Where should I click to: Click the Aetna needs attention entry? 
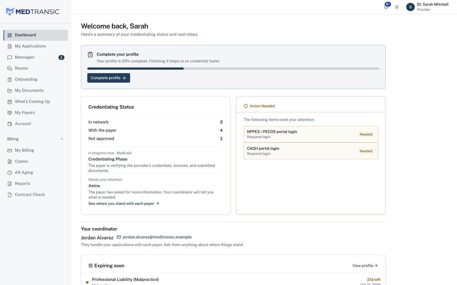pos(155,188)
